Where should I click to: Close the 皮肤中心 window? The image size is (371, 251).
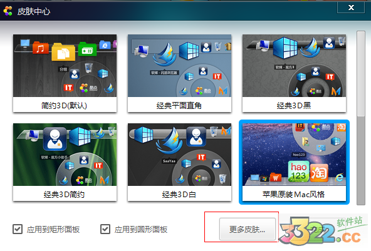pos(351,8)
